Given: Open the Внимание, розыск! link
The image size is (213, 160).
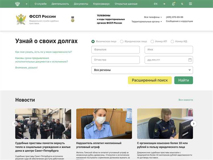Looking at the screenshot, I should (26, 68).
